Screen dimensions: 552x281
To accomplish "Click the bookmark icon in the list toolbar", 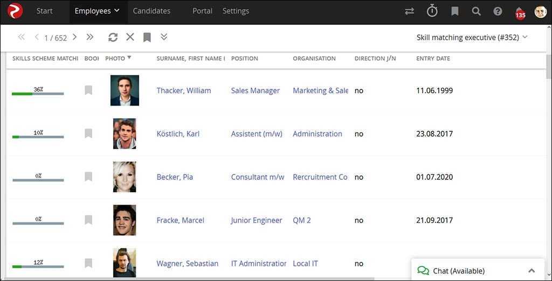I will click(147, 37).
